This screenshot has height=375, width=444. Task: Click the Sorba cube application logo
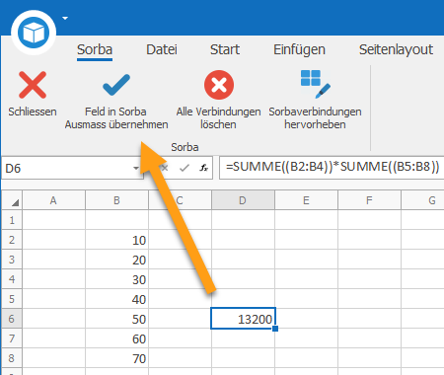(34, 33)
